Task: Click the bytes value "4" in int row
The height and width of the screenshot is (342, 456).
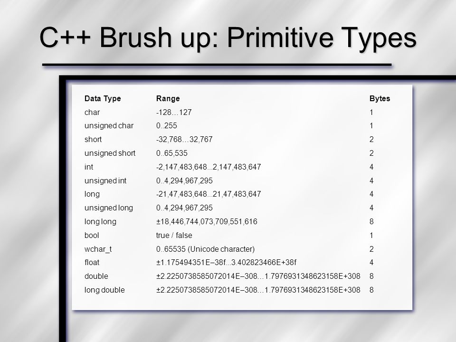Action: [371, 167]
